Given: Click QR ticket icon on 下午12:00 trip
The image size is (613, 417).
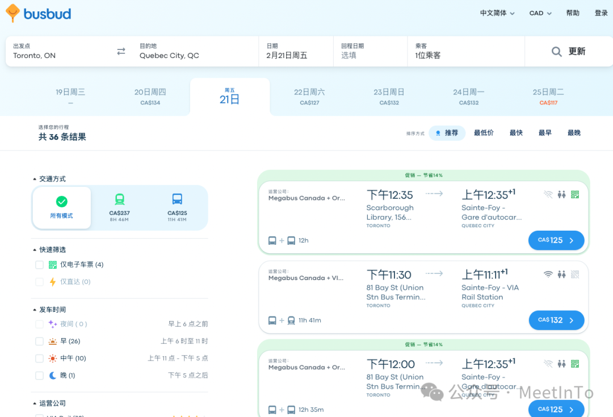Looking at the screenshot, I should click(x=574, y=364).
